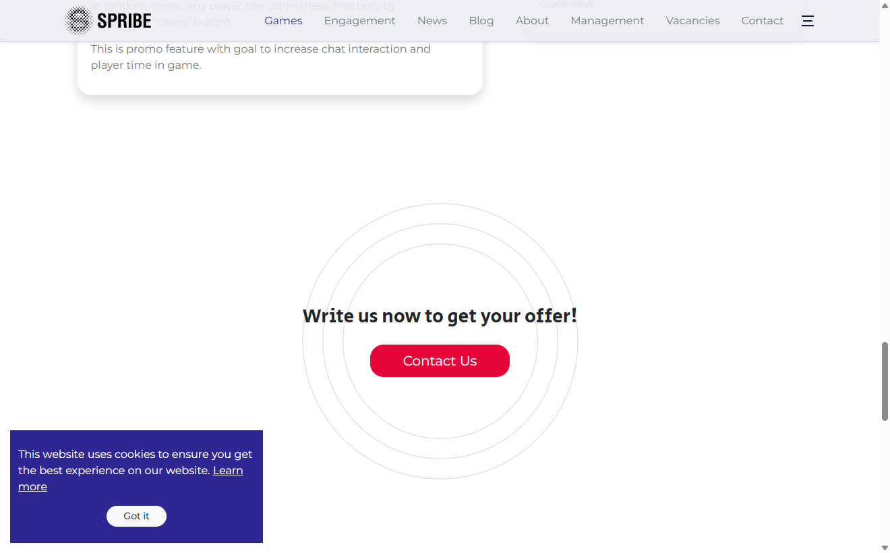This screenshot has width=890, height=553.
Task: Click the 'Write us now to get your offer!' heading
Action: pos(440,316)
